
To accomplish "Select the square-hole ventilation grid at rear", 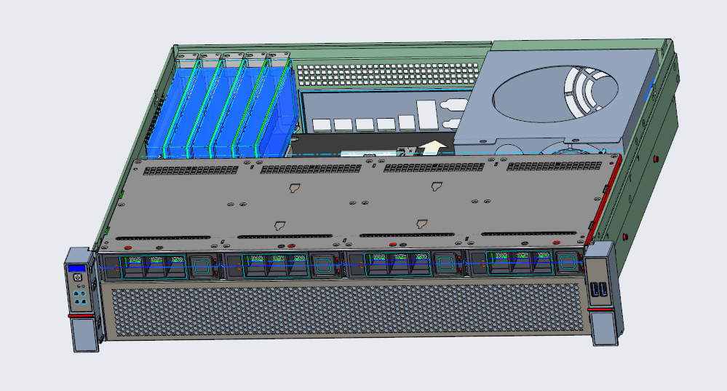I will coord(388,75).
